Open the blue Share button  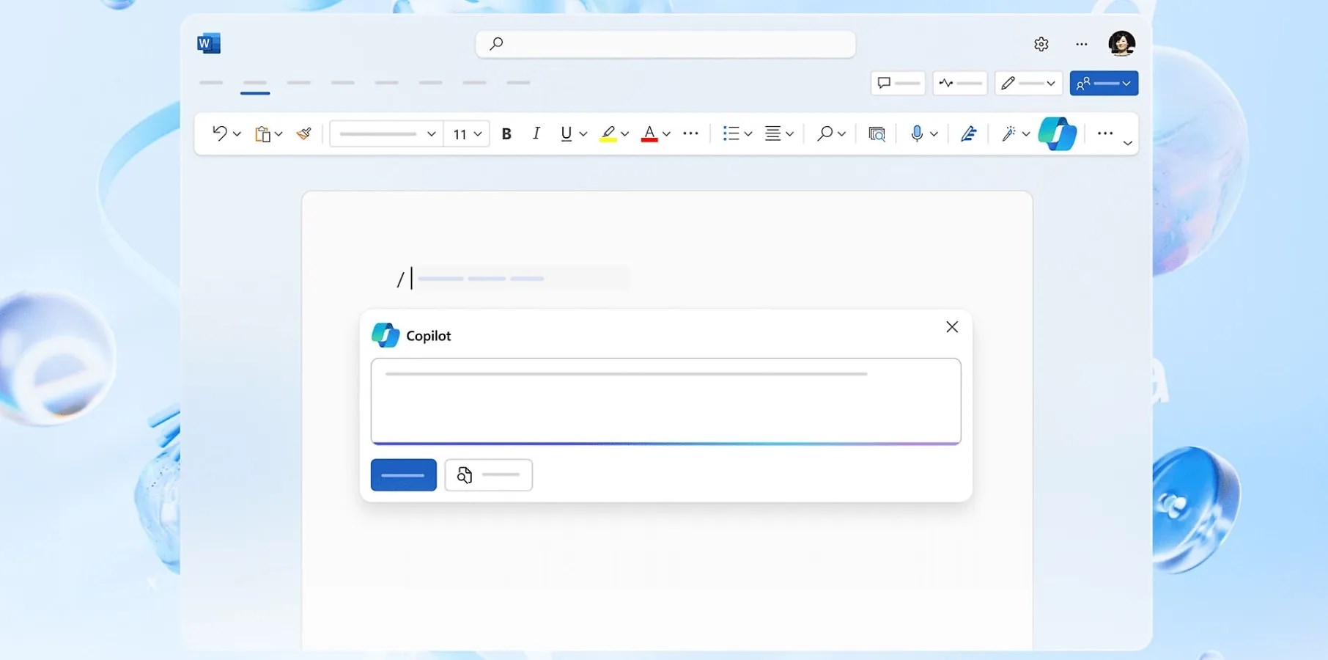click(1104, 83)
